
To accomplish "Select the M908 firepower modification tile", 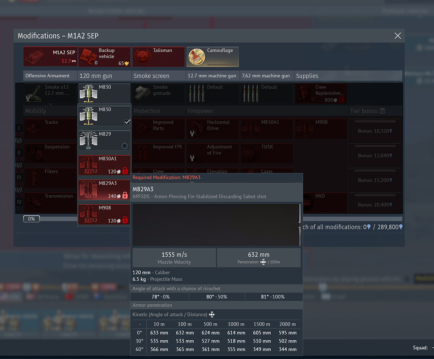I will coord(321,129).
